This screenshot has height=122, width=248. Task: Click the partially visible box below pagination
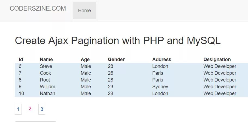36,122
